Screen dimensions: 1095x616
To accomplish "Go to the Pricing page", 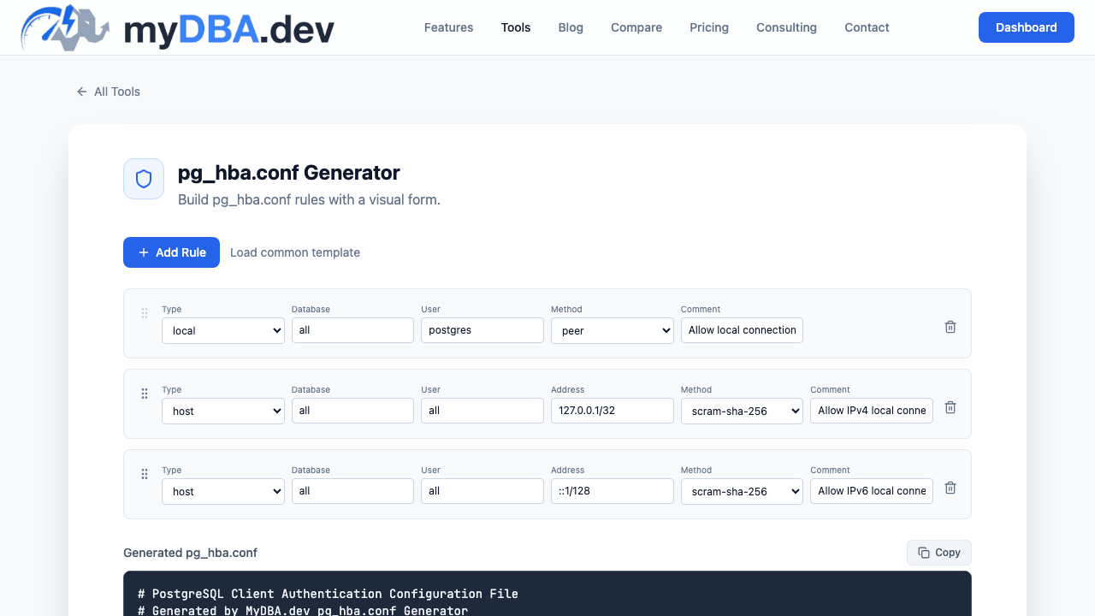I will tap(709, 27).
